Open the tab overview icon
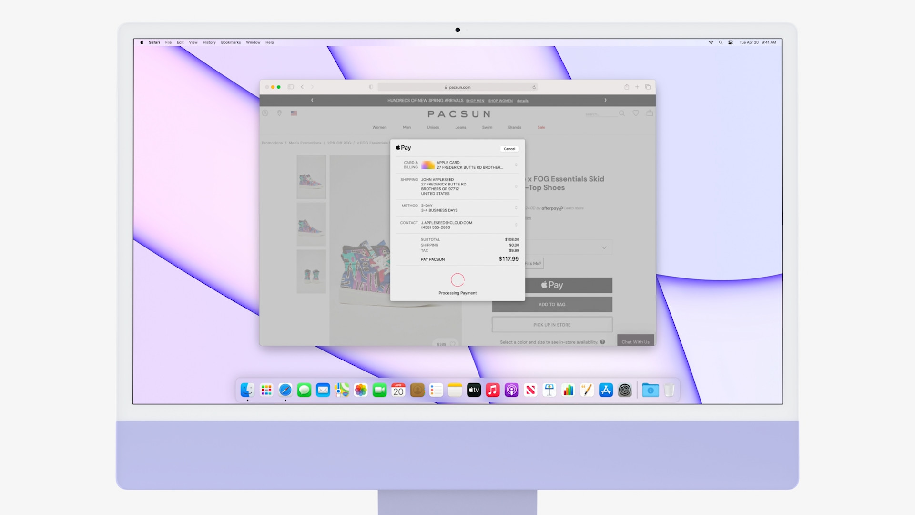The width and height of the screenshot is (915, 515). 648,87
